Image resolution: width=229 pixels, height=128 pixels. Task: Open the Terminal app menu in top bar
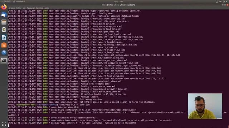pyautogui.click(x=19, y=1)
